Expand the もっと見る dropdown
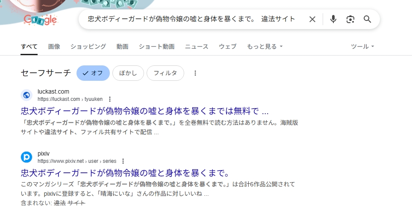Screen dimensions: 412x215 [265, 47]
